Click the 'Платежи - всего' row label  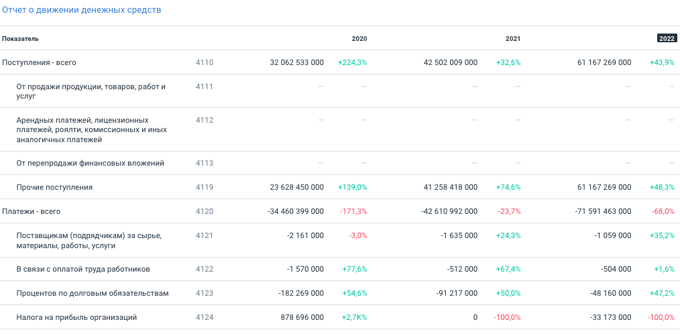(32, 211)
